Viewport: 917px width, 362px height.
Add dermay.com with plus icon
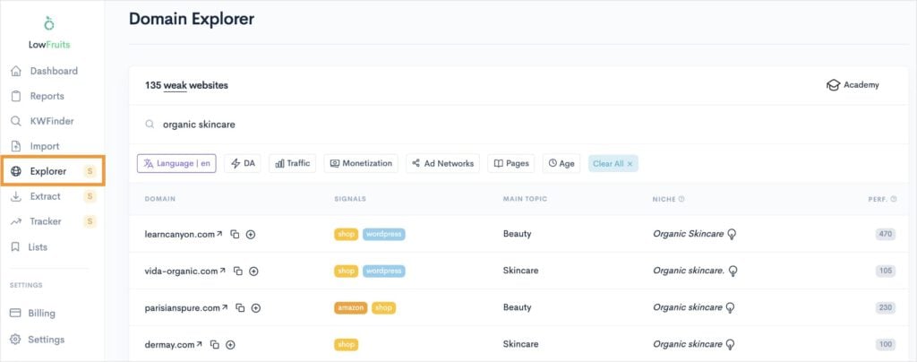(x=230, y=345)
